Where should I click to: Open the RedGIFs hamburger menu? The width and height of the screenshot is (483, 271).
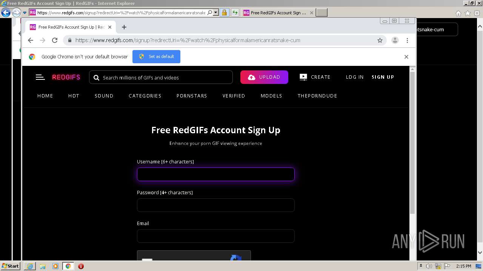pos(40,77)
